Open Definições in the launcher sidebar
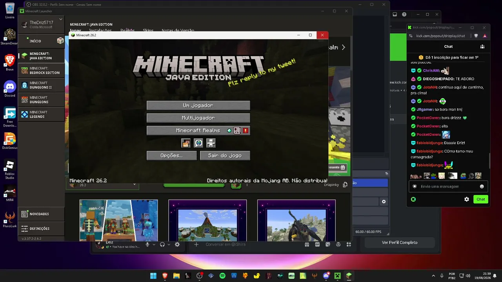502x282 pixels. (42, 228)
